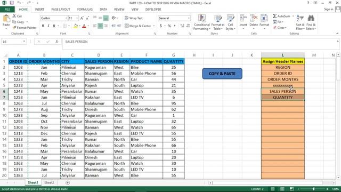Decrease font size with the shrink-font icon
341x192 pixels.
pos(87,18)
